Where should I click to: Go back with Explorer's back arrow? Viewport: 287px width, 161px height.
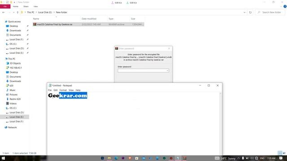tap(4, 13)
